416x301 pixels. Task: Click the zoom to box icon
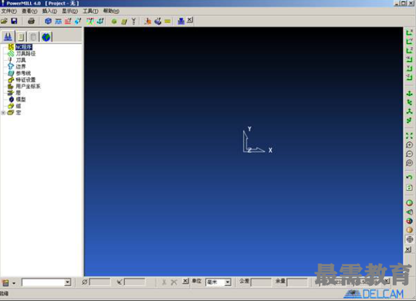(409, 163)
